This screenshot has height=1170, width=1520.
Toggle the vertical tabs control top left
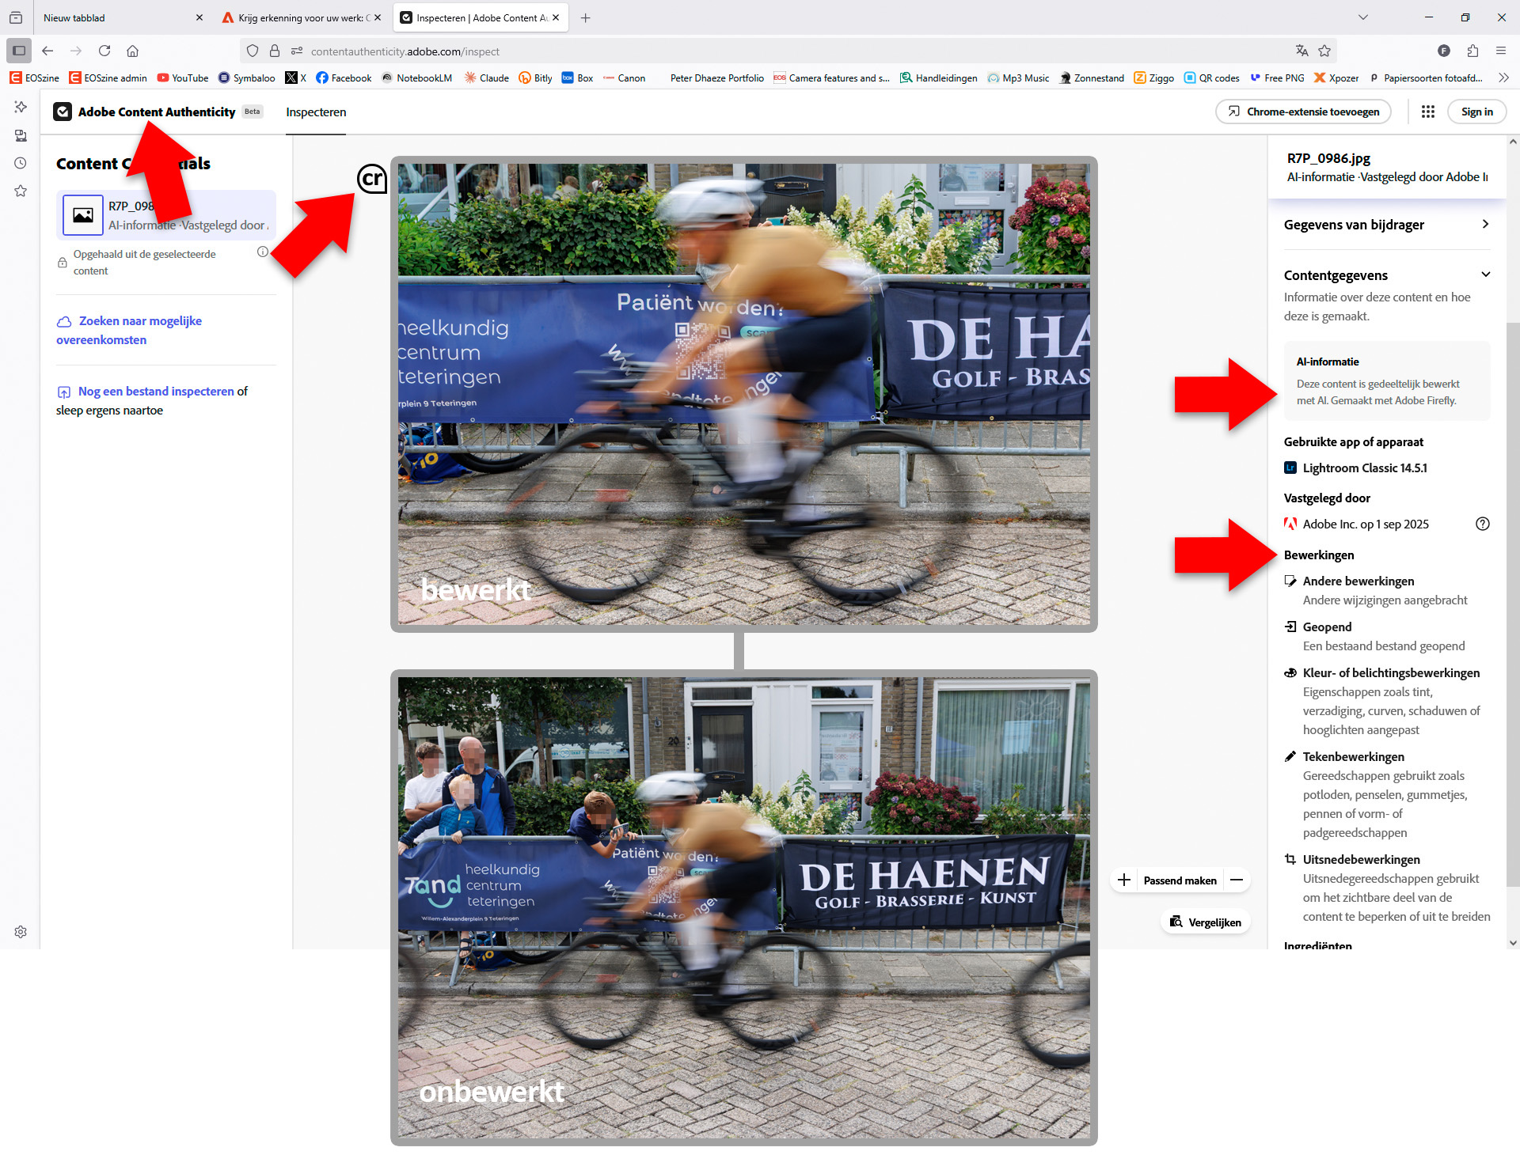(19, 51)
